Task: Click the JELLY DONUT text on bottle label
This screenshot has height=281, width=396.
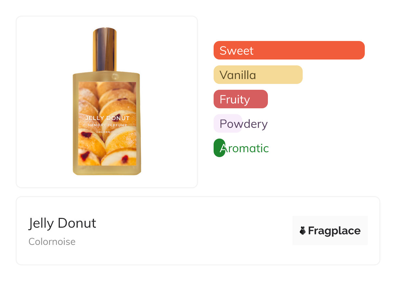Action: (x=107, y=118)
